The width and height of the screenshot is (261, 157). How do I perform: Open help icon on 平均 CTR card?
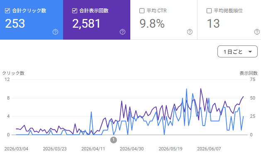coord(190,32)
